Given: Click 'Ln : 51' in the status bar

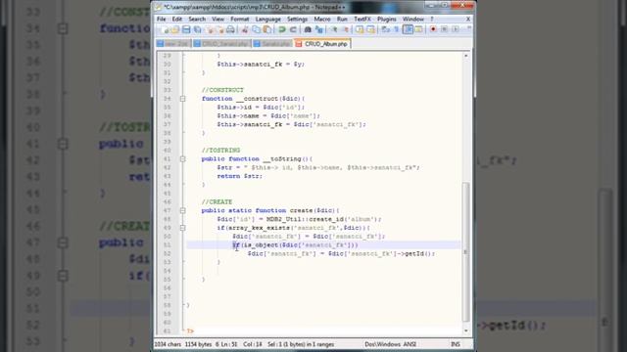Looking at the screenshot, I should coord(229,344).
